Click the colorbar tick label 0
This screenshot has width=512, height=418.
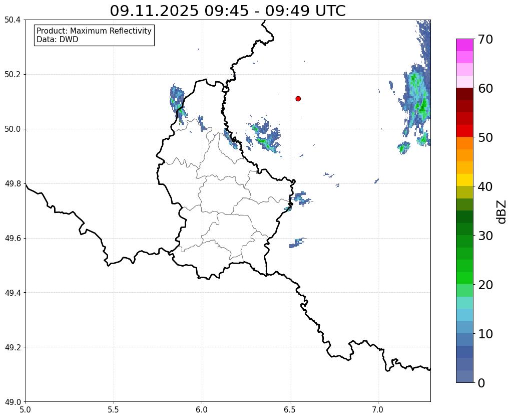[481, 383]
